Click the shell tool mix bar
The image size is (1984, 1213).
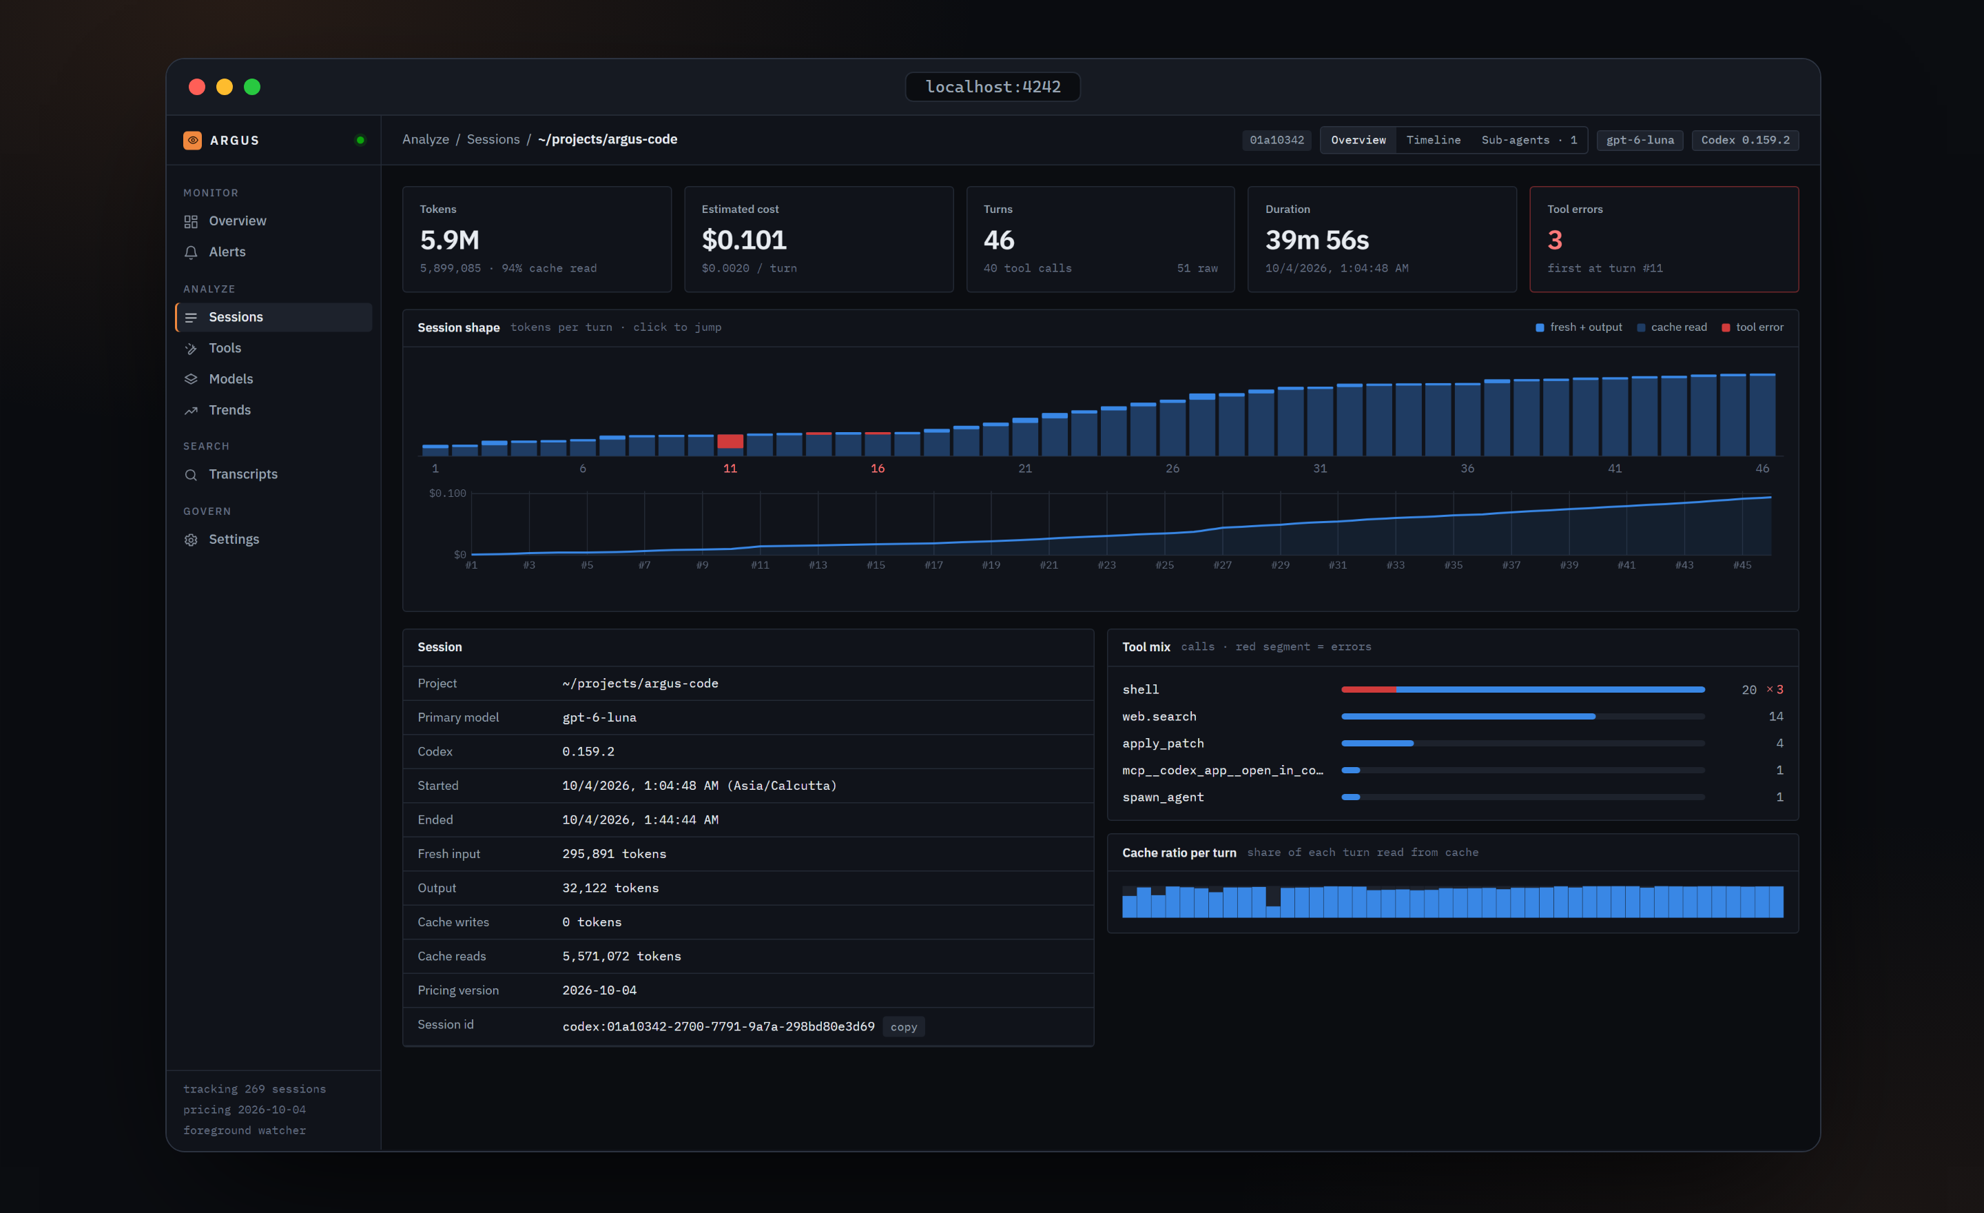coord(1522,691)
